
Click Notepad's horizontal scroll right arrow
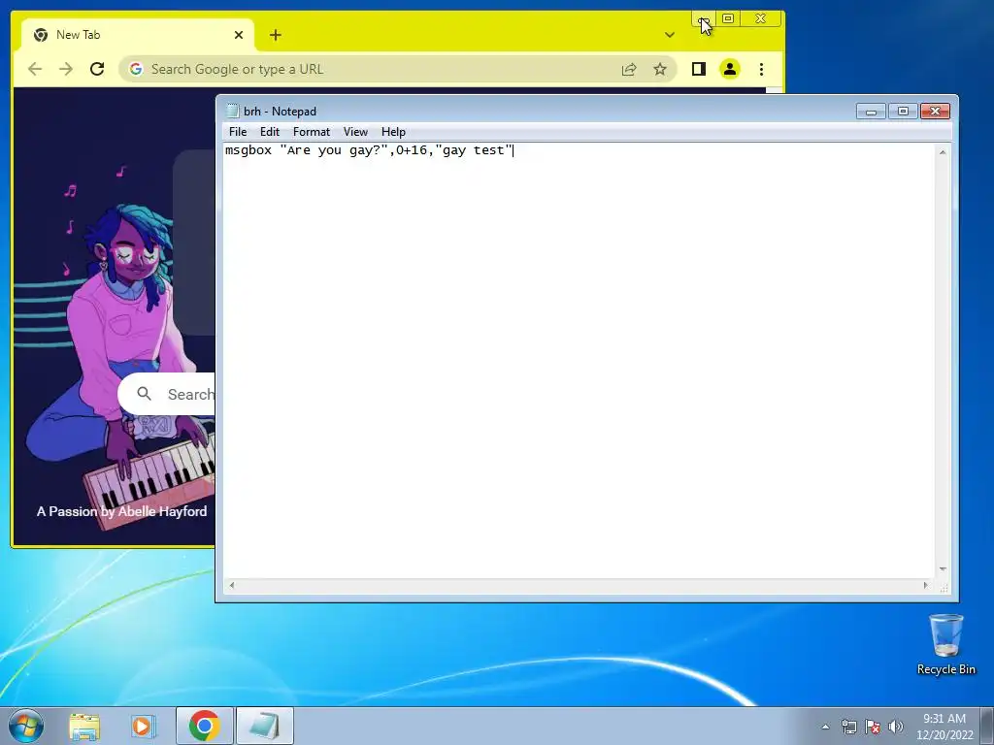click(925, 585)
